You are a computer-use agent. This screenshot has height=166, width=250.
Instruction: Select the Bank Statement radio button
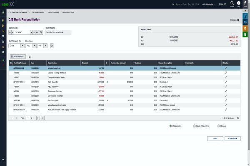coord(194,126)
